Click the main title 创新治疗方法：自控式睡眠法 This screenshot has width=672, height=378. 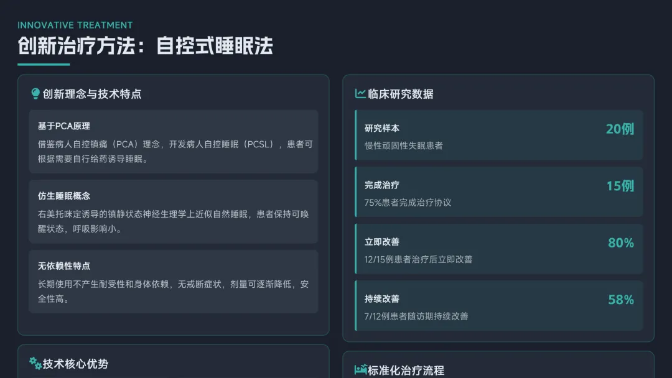[x=145, y=46]
